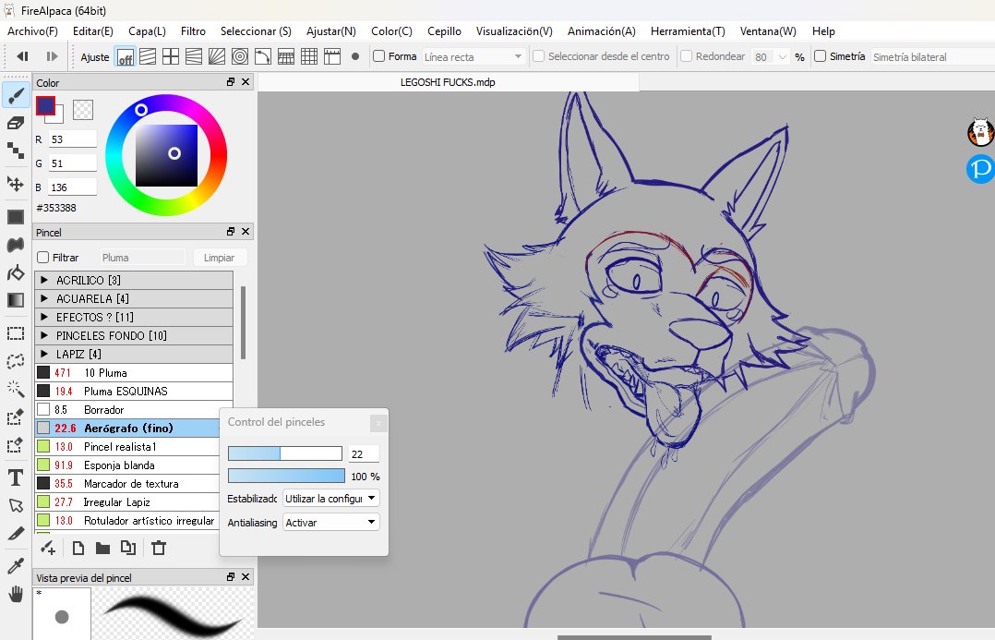Turn snap off with the 'off' icon
Viewport: 995px width, 640px height.
click(125, 57)
